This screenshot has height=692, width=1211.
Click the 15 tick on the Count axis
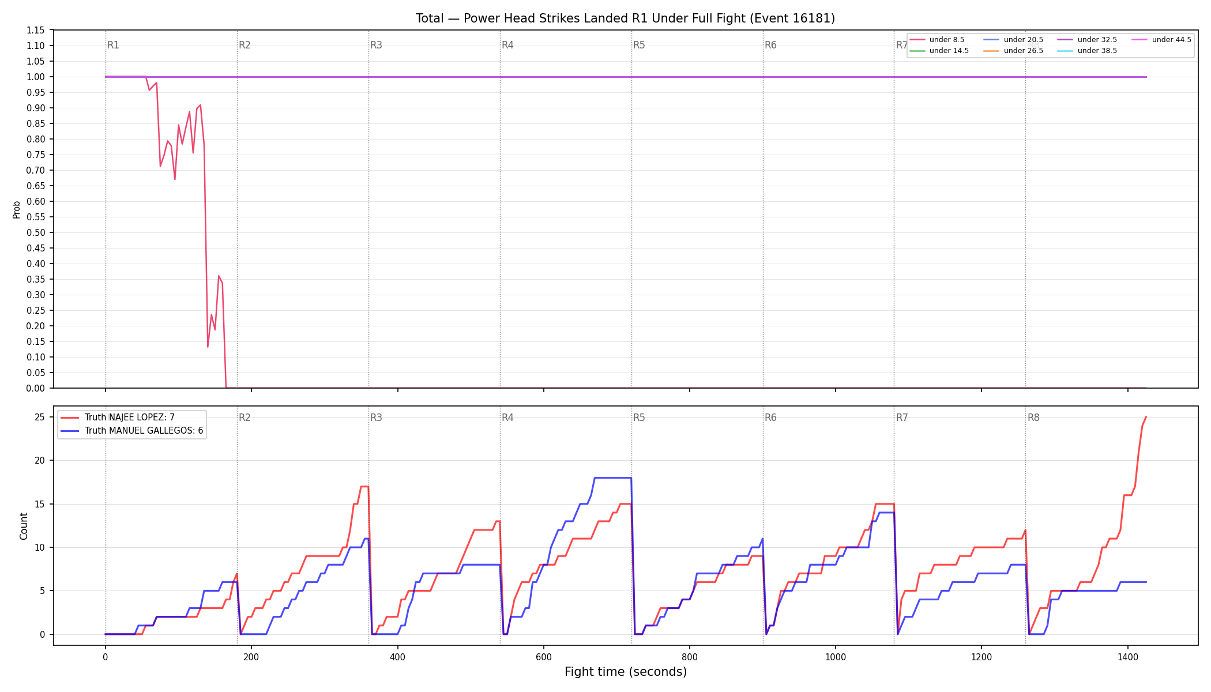click(x=40, y=504)
